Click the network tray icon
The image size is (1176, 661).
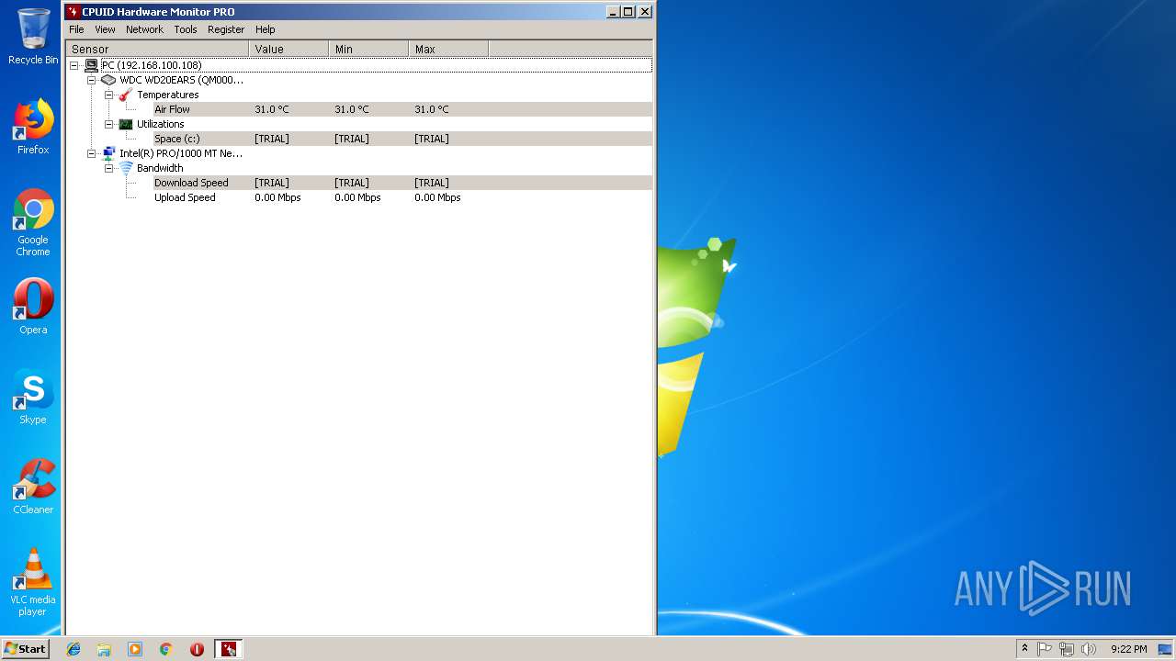[1067, 649]
